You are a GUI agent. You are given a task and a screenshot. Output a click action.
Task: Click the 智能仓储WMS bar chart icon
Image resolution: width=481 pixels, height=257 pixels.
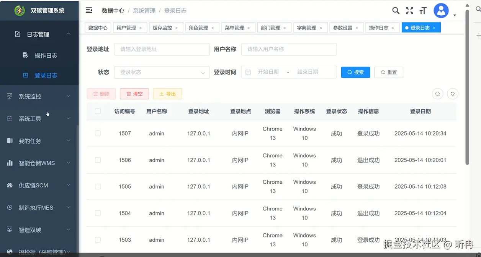[10, 163]
